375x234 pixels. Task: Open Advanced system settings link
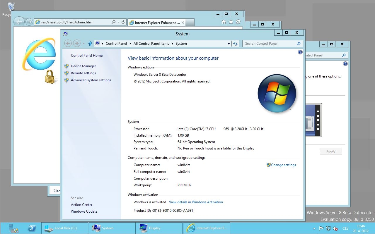[x=91, y=80]
